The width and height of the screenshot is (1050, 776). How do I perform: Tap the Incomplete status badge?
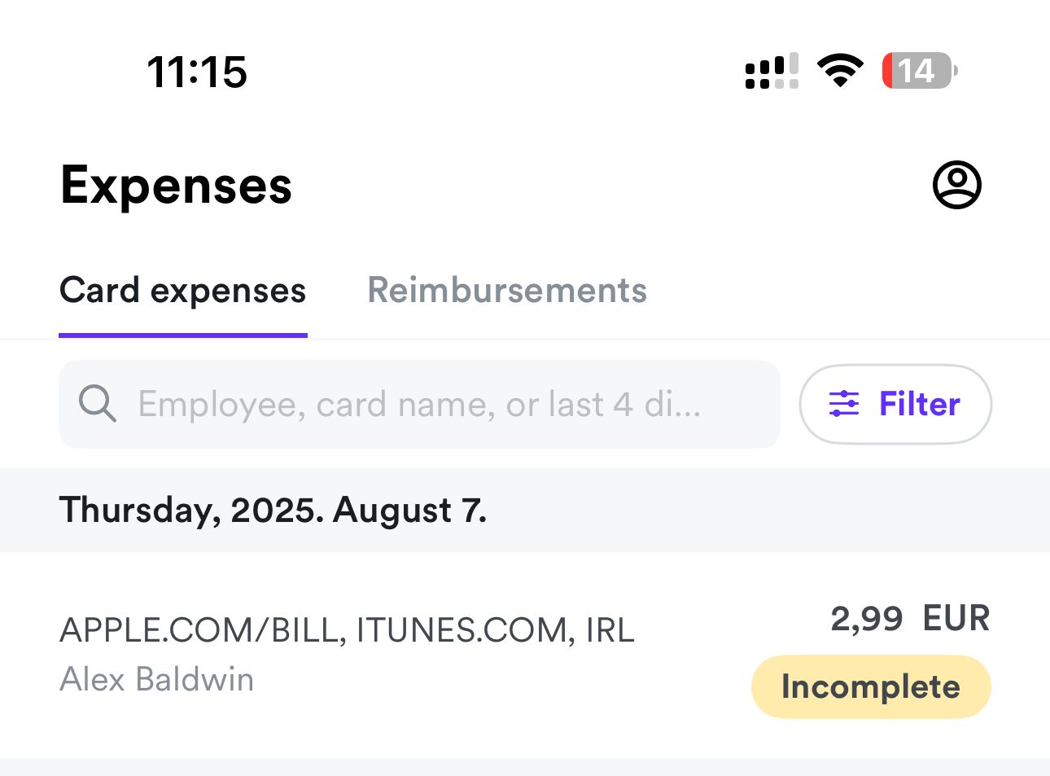point(870,686)
